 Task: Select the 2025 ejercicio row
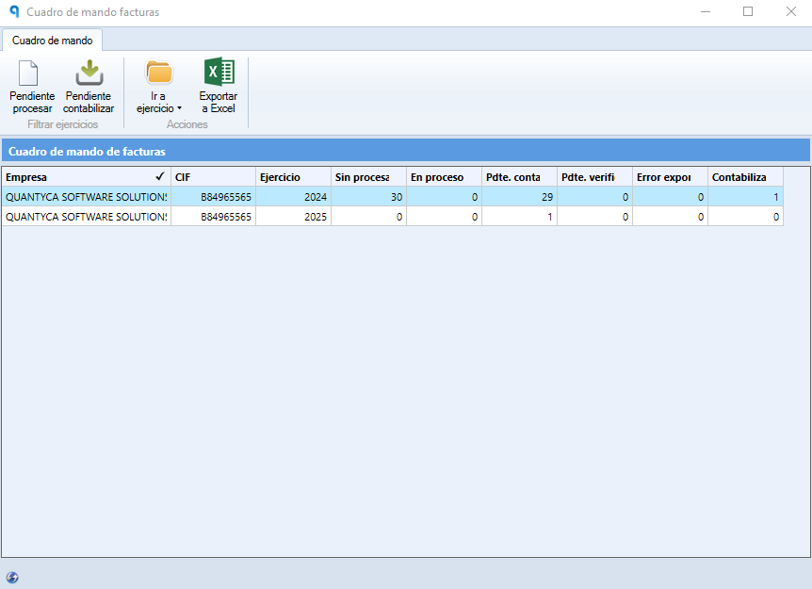393,217
